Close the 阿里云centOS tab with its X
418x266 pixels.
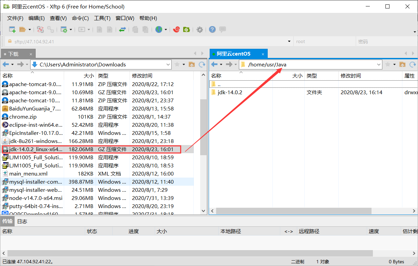pos(263,54)
